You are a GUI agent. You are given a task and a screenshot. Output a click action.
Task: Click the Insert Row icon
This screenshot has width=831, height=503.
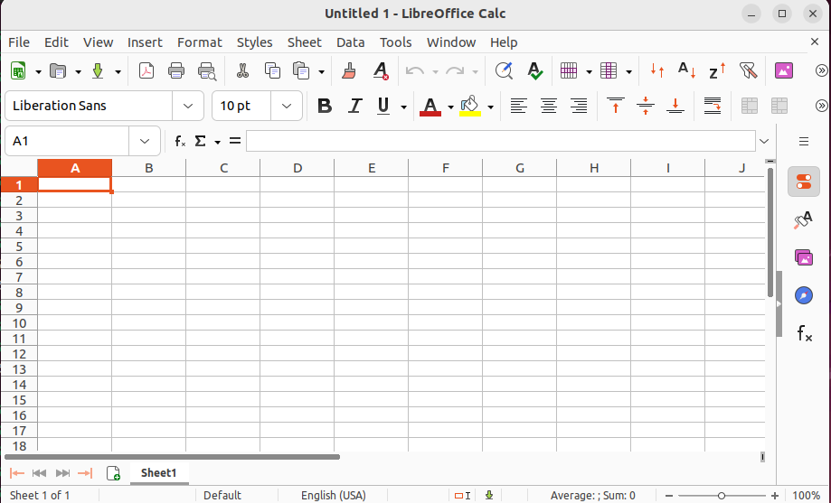click(x=569, y=70)
